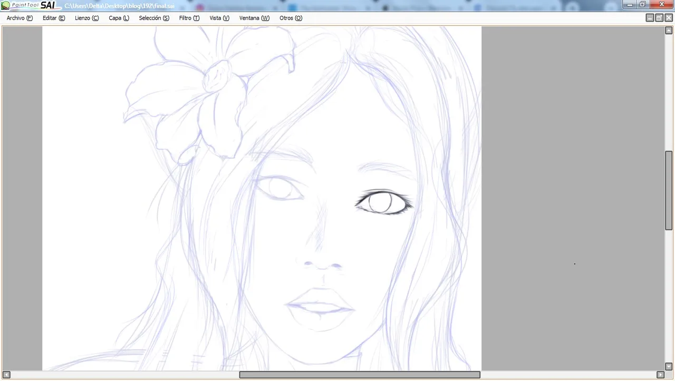Restore the inner document window
The width and height of the screenshot is (675, 381).
tap(659, 18)
